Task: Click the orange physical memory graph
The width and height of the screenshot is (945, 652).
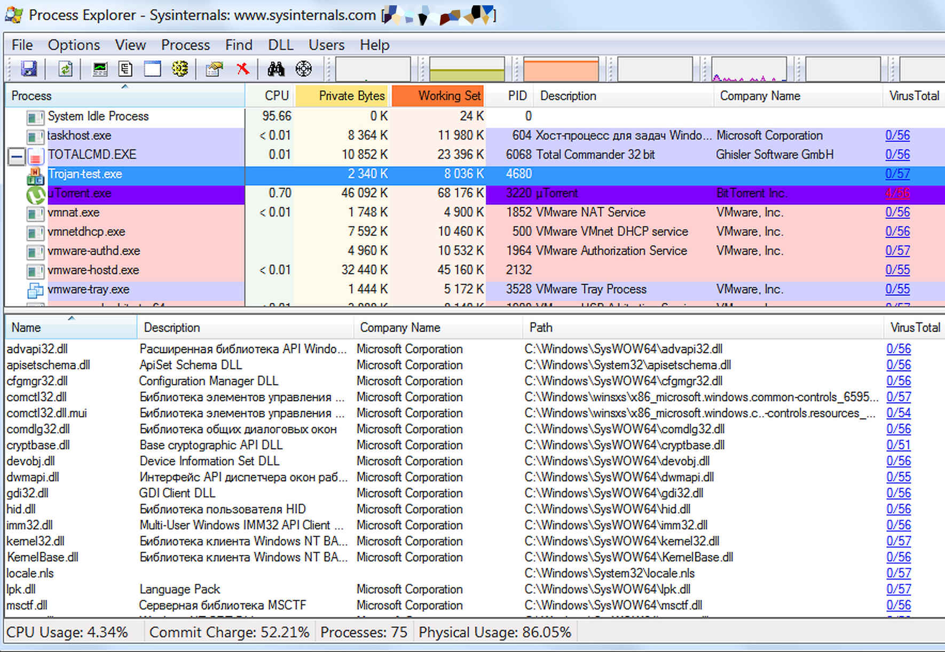Action: [561, 69]
